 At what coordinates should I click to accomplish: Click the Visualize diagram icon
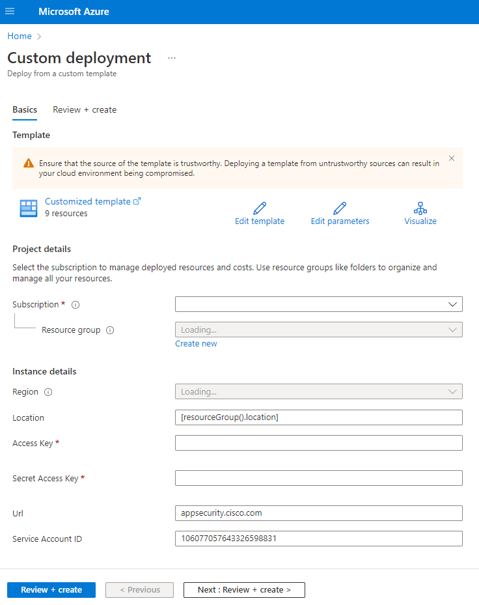coord(420,208)
